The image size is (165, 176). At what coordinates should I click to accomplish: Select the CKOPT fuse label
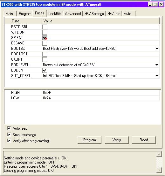17,59
